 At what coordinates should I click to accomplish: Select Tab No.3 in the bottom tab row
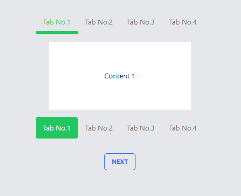click(141, 128)
